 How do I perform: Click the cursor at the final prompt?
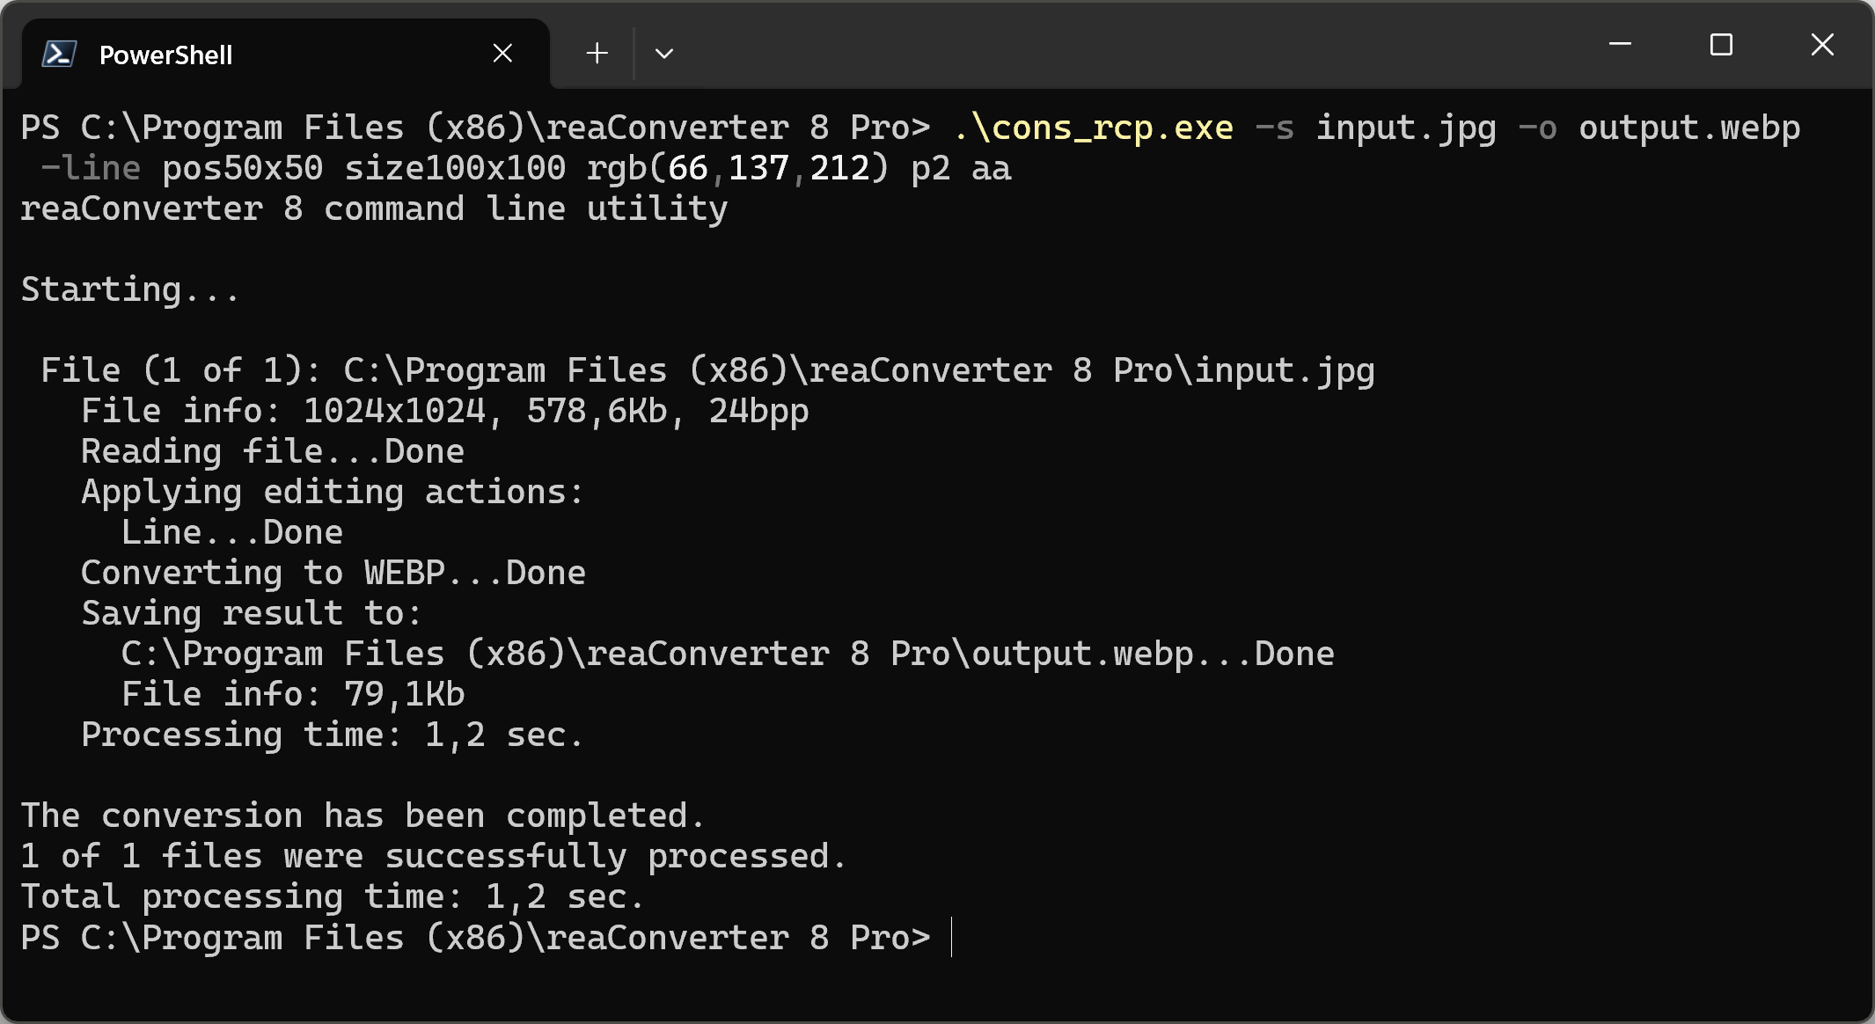(x=952, y=938)
